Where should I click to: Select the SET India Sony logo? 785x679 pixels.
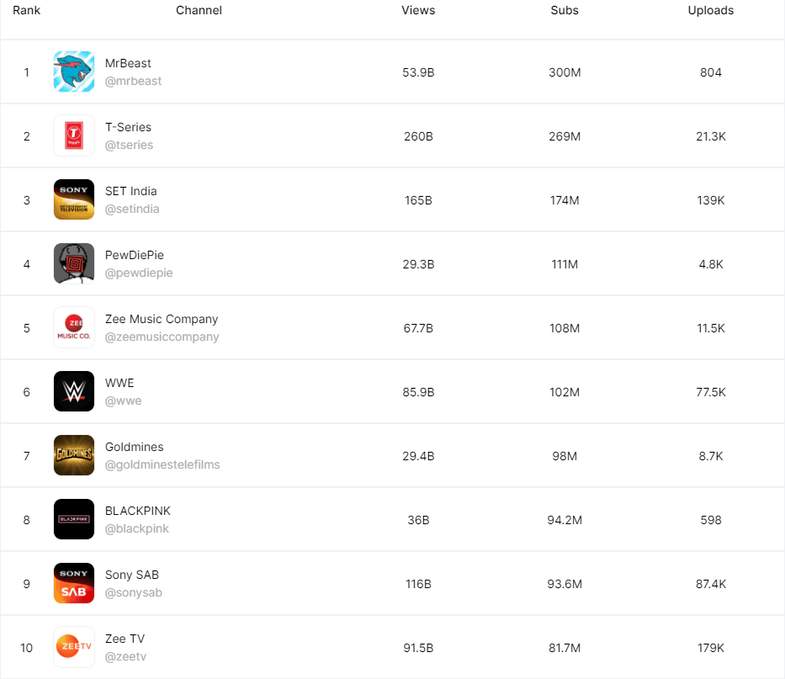coord(74,199)
